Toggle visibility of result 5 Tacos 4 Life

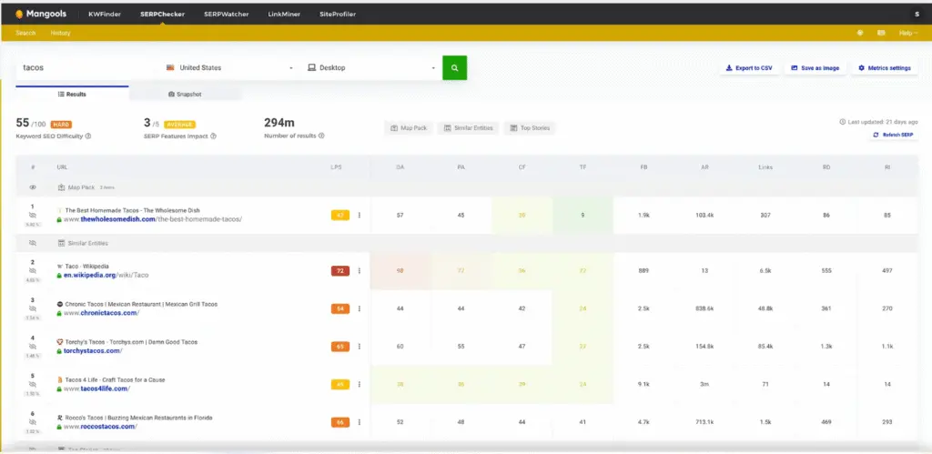pyautogui.click(x=33, y=385)
